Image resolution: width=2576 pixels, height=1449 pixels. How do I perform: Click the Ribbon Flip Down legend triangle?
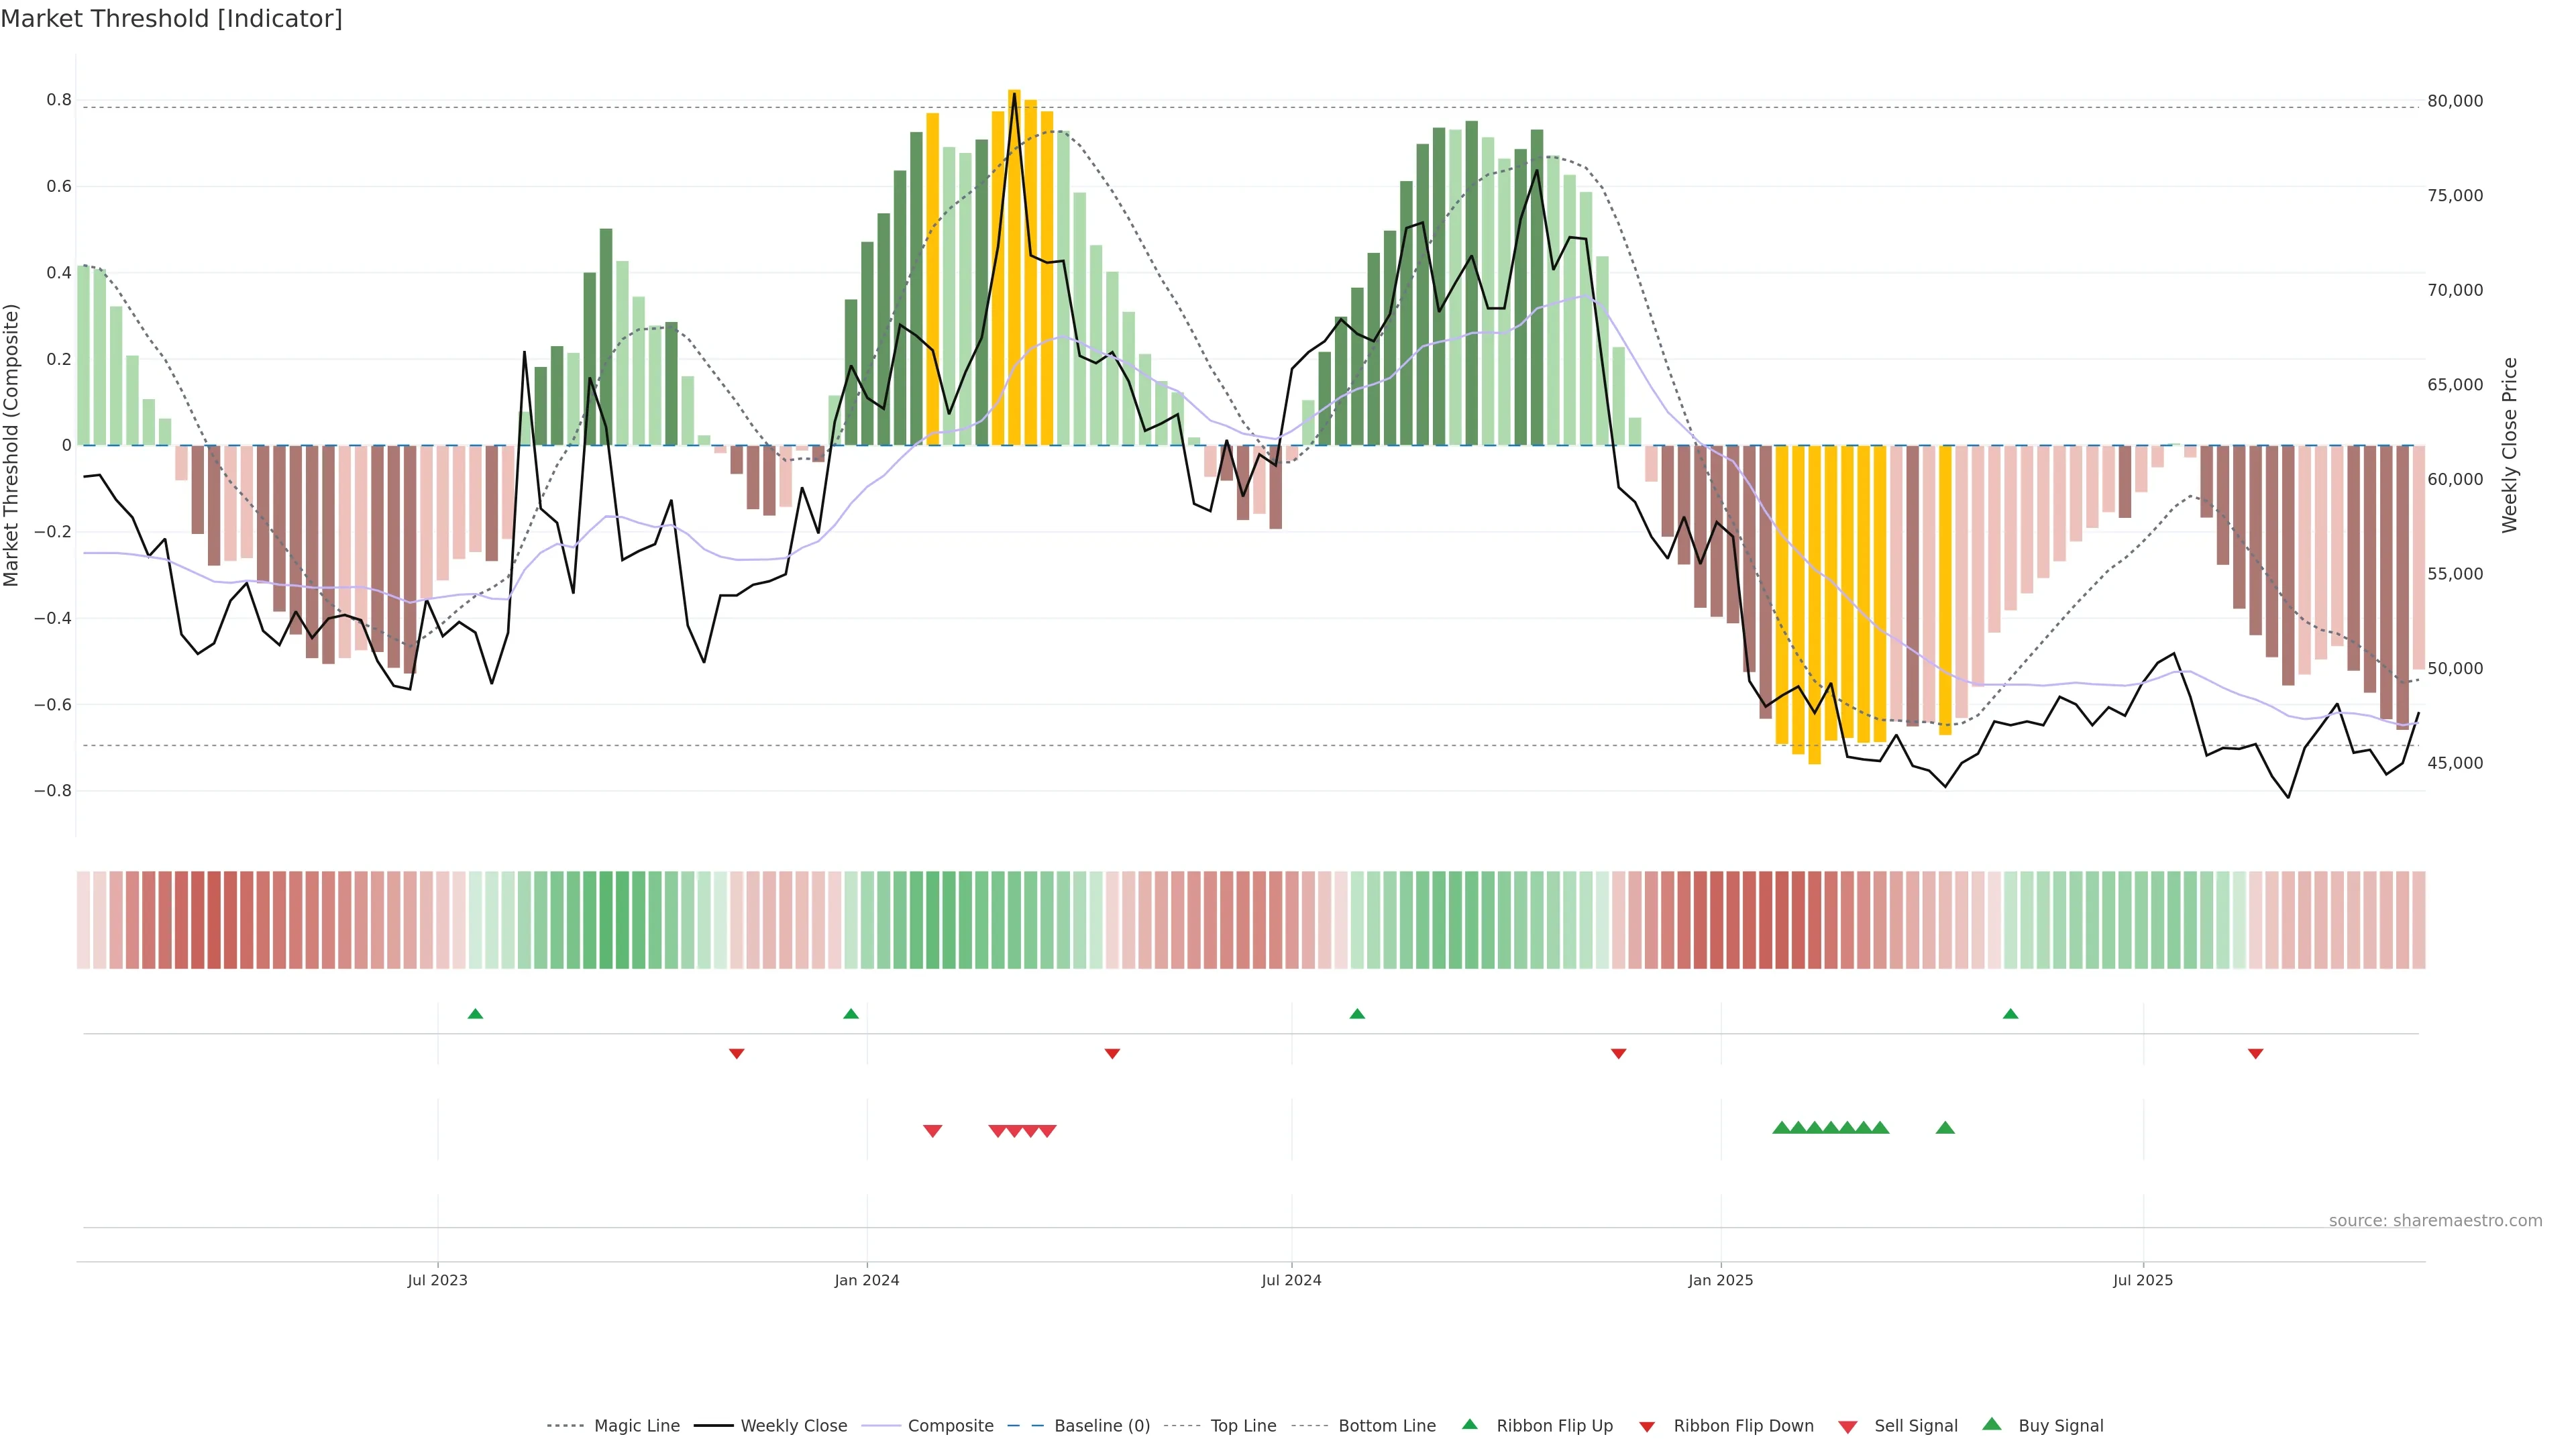(1647, 1427)
